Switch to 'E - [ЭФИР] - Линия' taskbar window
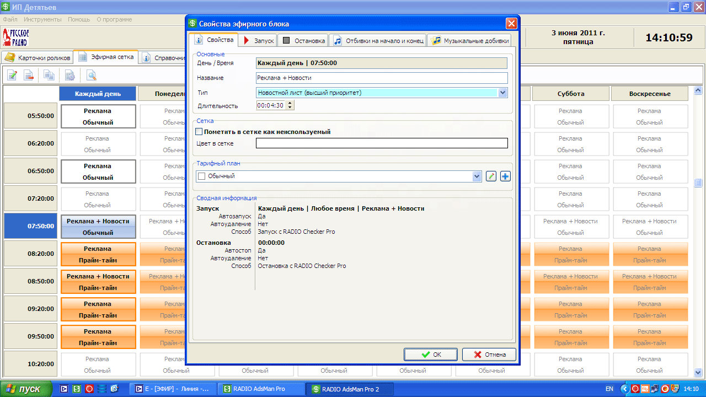This screenshot has width=706, height=397. pos(173,389)
